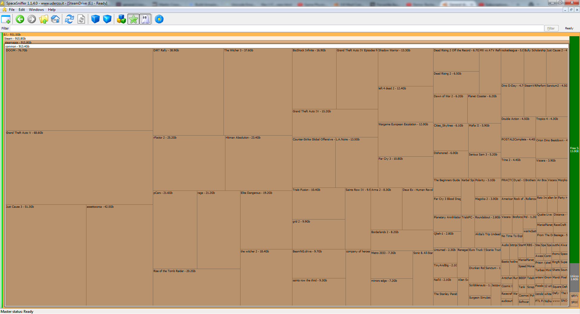Open the Help menu
The image size is (580, 314).
pos(52,10)
